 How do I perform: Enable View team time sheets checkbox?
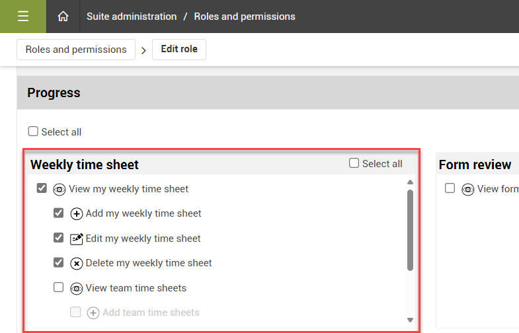coord(59,287)
